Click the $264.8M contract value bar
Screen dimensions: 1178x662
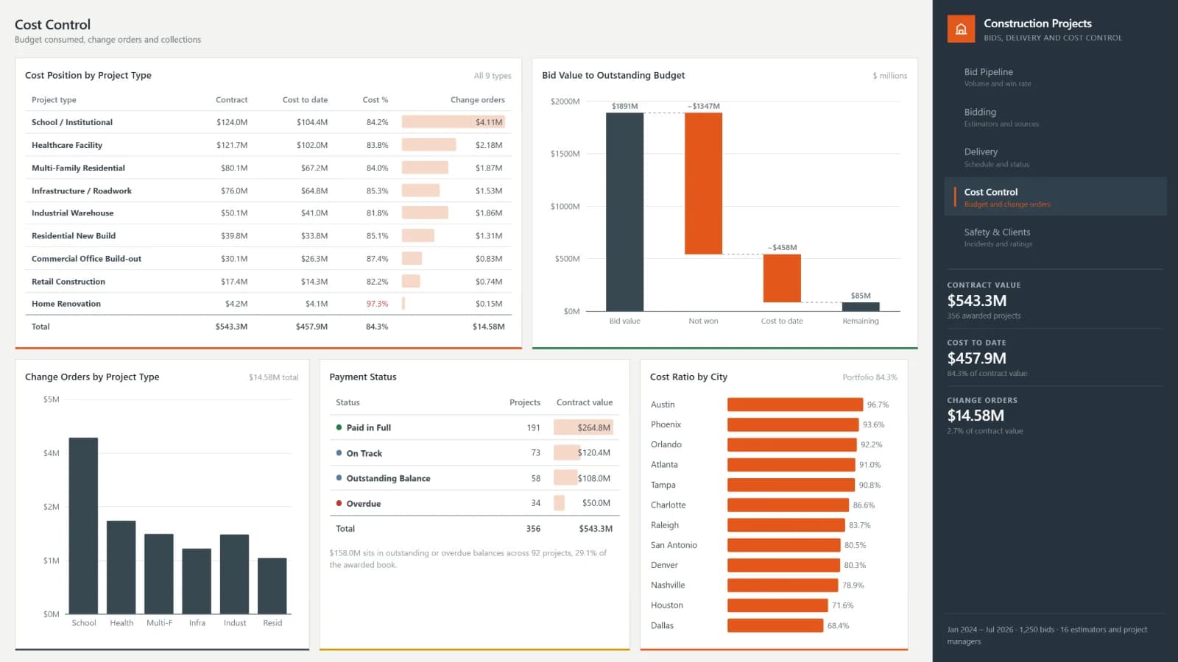click(x=583, y=427)
